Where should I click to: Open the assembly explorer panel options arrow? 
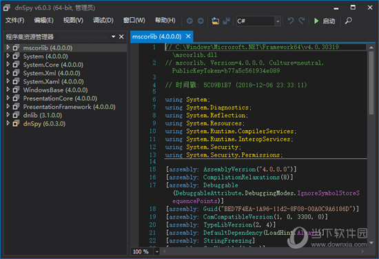tap(114, 37)
